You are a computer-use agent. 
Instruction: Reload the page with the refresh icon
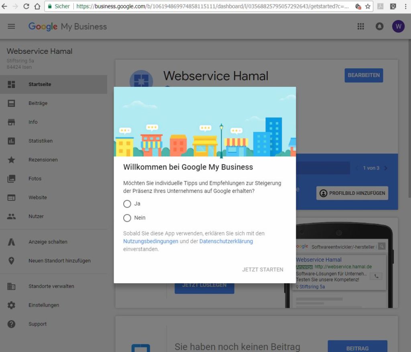click(x=26, y=6)
